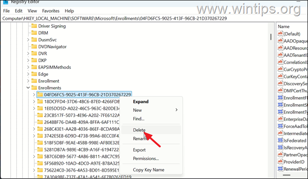Click the string icon beside AADOpaque value
The width and height of the screenshot is (308, 179).
(280, 41)
